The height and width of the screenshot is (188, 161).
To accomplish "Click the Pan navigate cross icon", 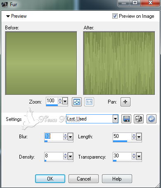I will click(125, 102).
